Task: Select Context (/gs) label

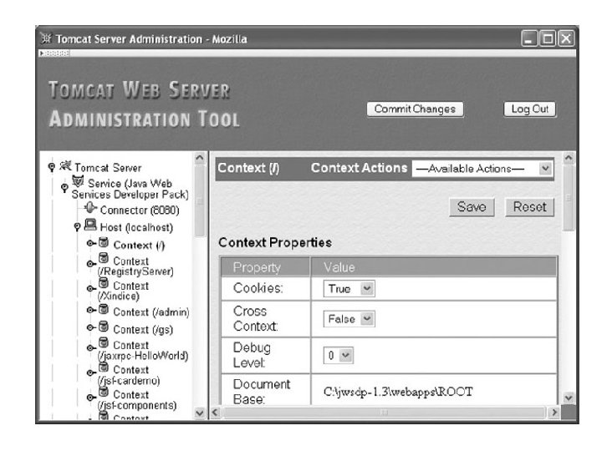Action: (x=143, y=329)
